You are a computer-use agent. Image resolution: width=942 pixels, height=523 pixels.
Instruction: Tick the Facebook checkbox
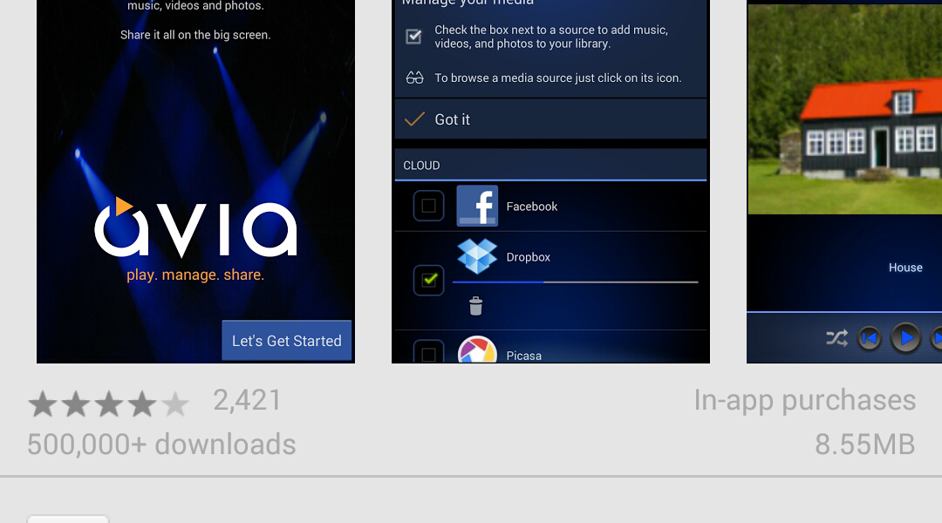(x=428, y=206)
